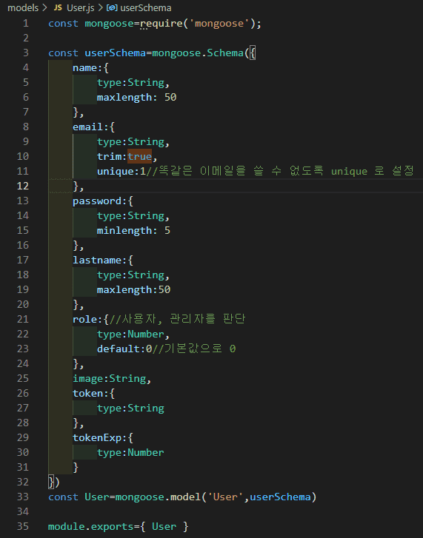Click the password field name
Image resolution: width=423 pixels, height=538 pixels.
pos(97,201)
